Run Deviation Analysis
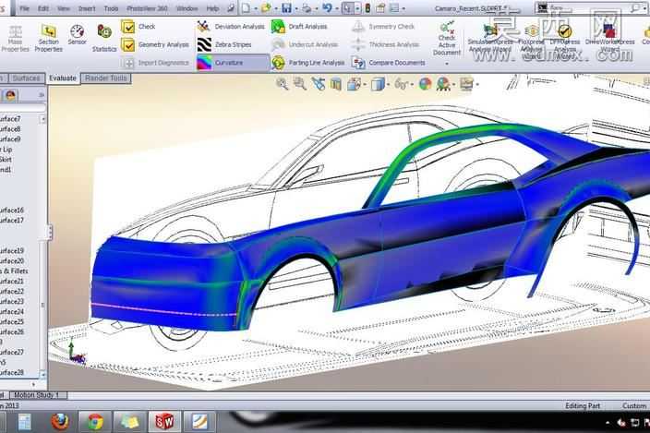This screenshot has width=650, height=433. [x=231, y=27]
